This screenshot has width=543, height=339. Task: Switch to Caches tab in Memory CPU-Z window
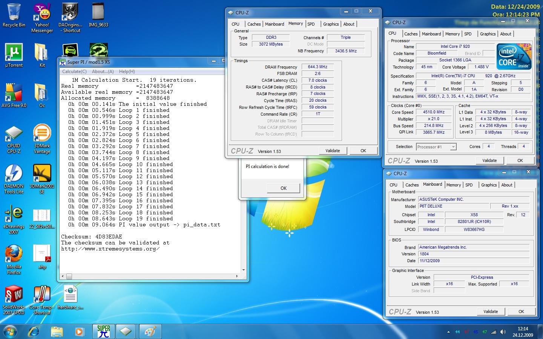254,24
